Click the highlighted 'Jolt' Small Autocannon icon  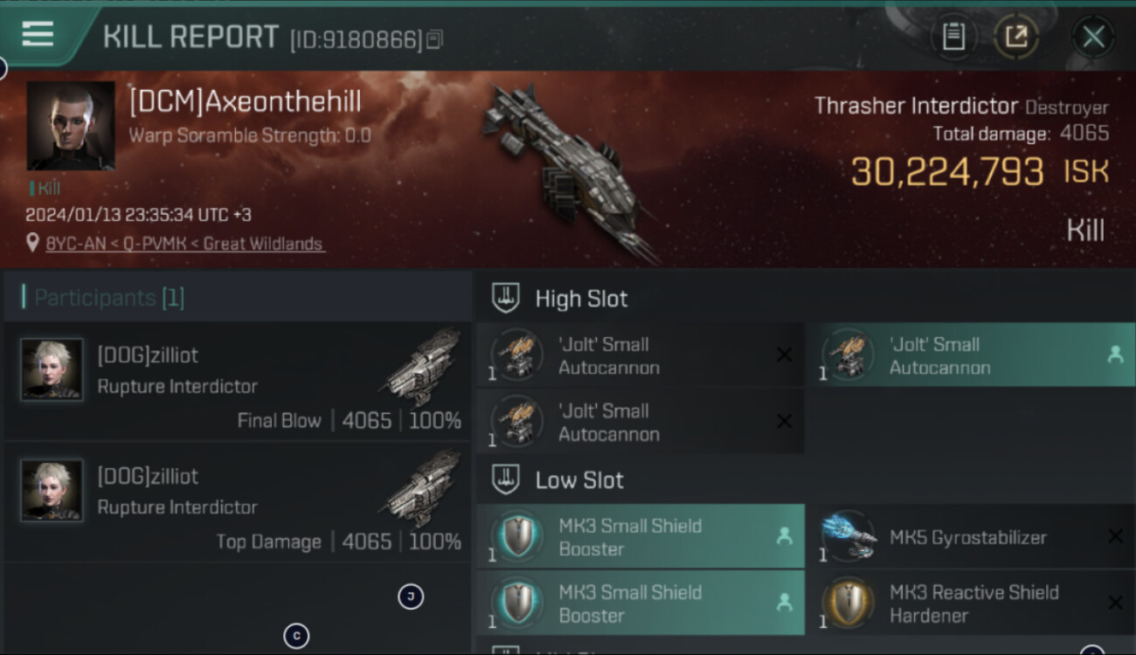(x=849, y=355)
